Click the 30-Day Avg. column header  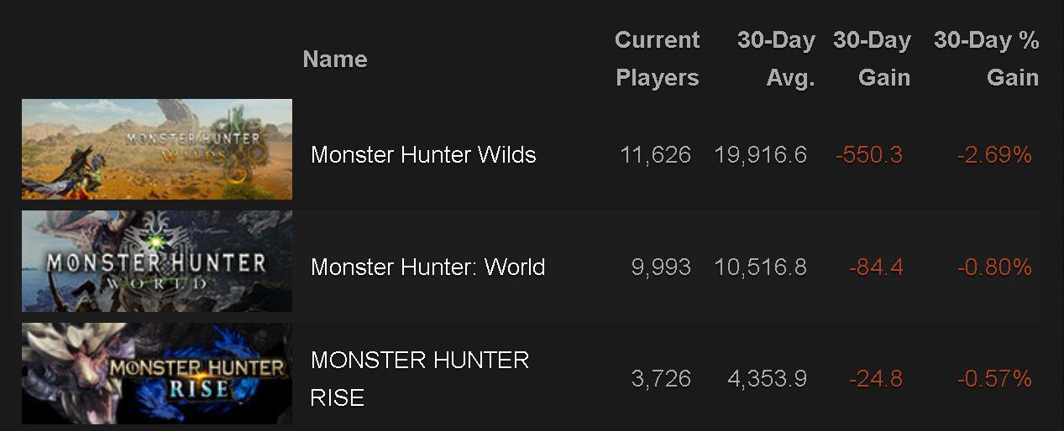(776, 59)
